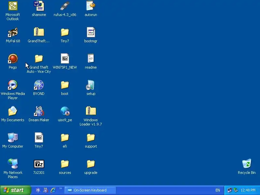Expand the Quick Launch overflow chevron
Screen dimensions: 260x195
click(60, 188)
